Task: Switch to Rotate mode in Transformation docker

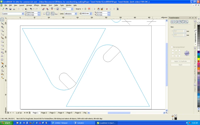Action: coord(176,22)
